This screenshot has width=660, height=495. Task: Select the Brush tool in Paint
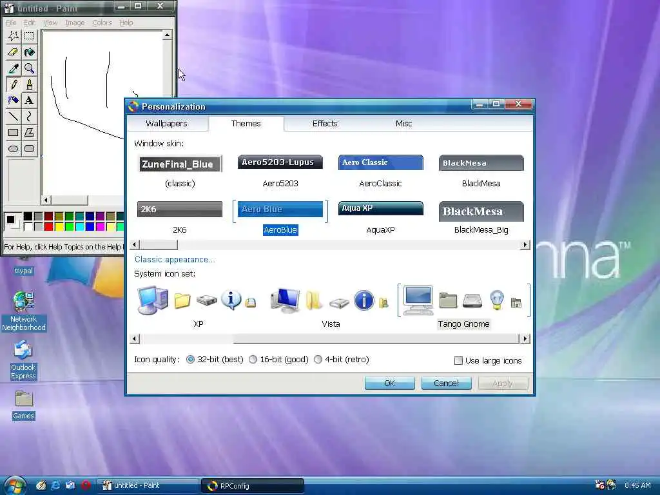30,84
